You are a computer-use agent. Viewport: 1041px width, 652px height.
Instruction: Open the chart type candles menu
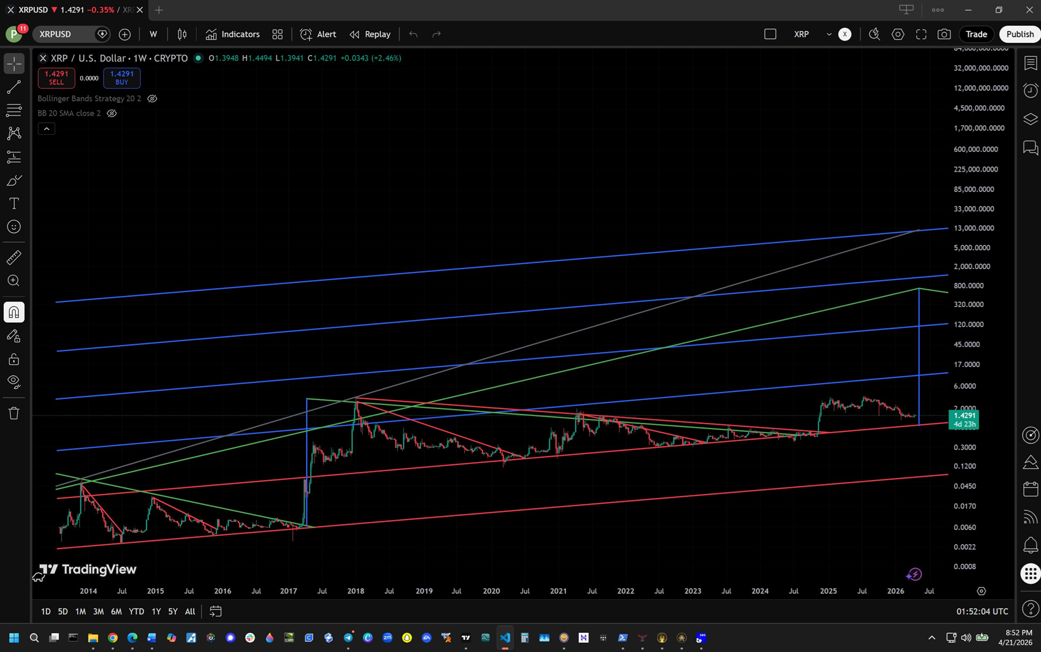[182, 34]
